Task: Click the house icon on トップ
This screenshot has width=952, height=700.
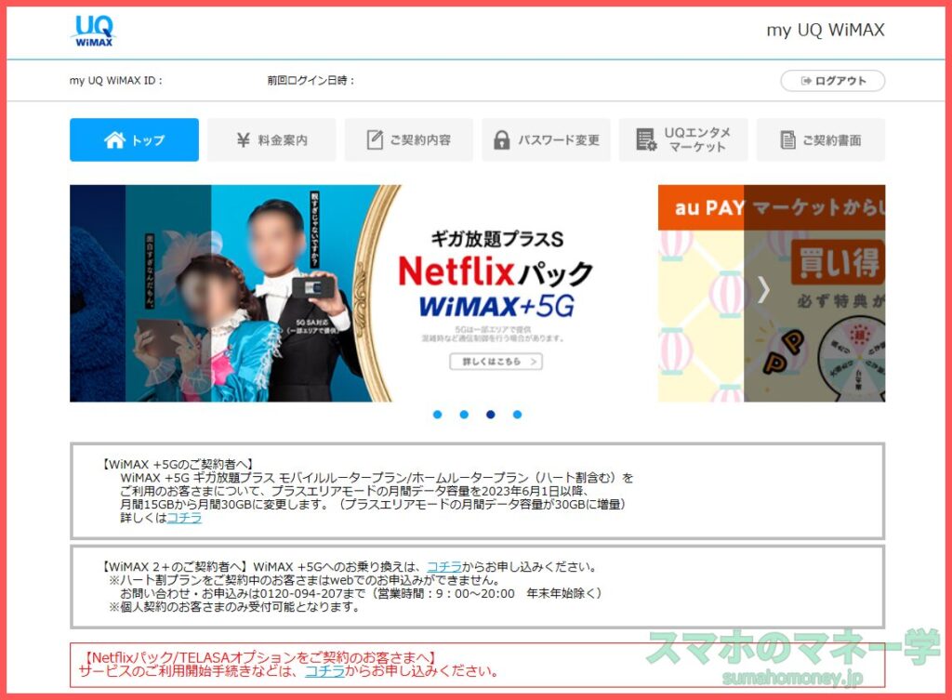Action: click(114, 139)
